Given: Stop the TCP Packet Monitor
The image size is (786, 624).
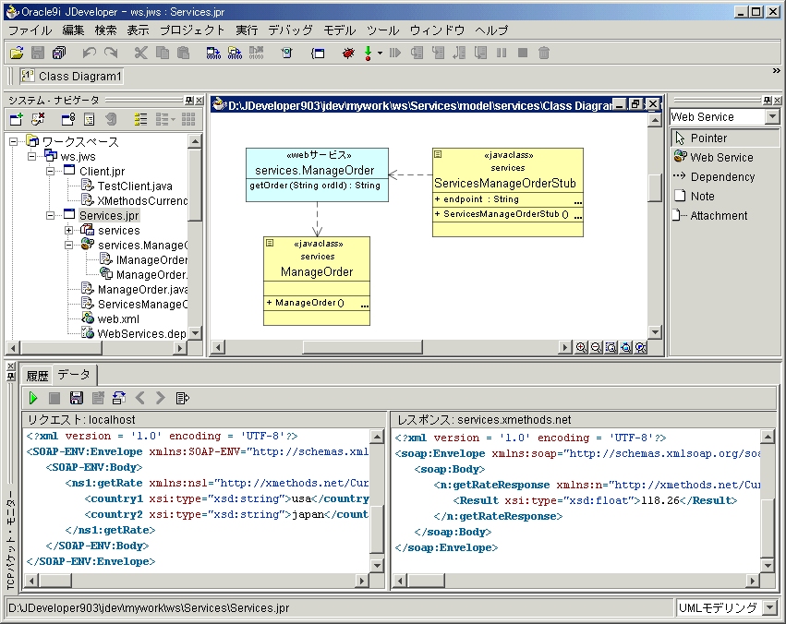Looking at the screenshot, I should click(x=54, y=398).
